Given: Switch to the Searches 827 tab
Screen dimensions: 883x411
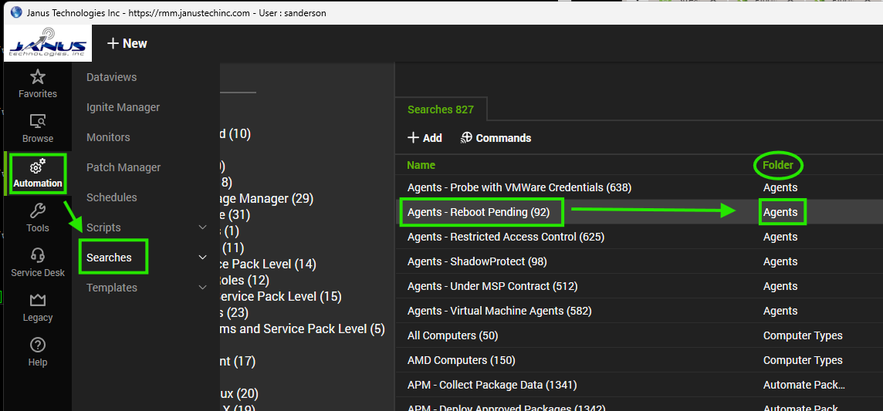Looking at the screenshot, I should point(440,109).
